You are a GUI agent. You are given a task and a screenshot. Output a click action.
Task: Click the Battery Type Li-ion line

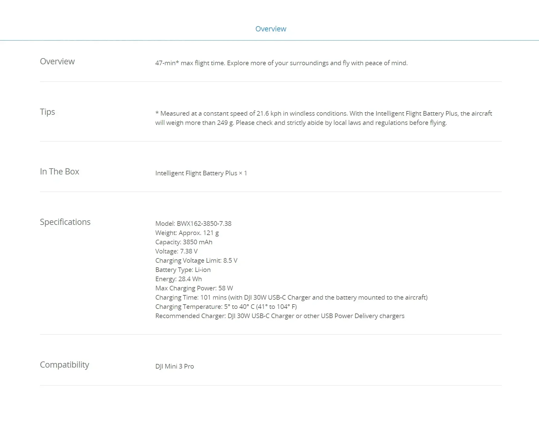point(183,270)
